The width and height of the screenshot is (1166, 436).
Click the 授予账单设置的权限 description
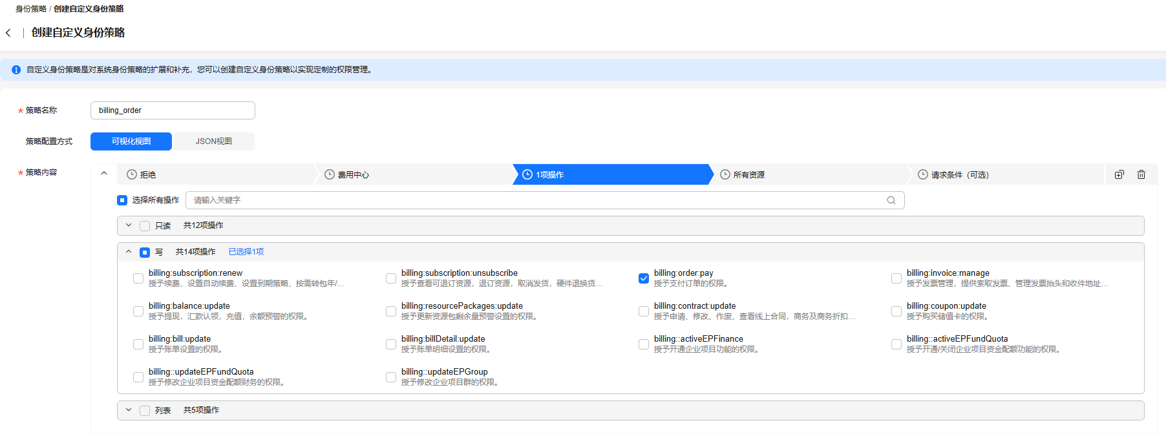(187, 349)
